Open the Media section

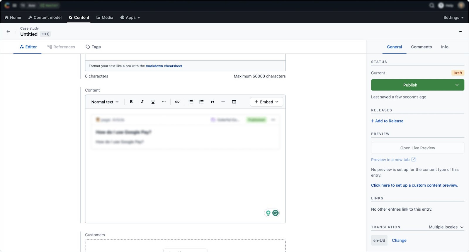tap(105, 18)
